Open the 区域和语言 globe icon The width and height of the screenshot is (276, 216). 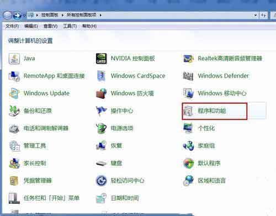[188, 181]
